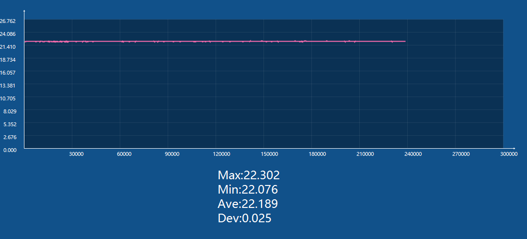This screenshot has height=239, width=527.
Task: Click x-axis label 60000
Action: (124, 154)
